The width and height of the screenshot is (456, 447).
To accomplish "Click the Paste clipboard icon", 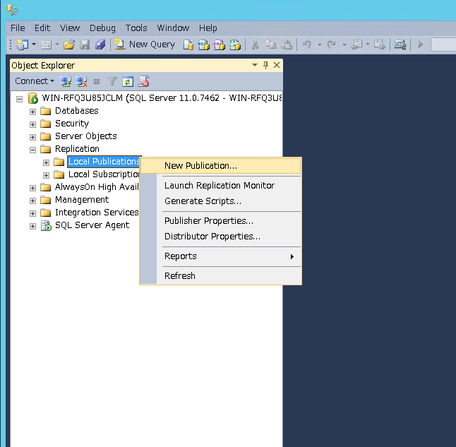I will [287, 44].
